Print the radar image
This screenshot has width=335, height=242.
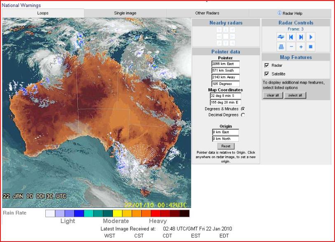click(281, 47)
